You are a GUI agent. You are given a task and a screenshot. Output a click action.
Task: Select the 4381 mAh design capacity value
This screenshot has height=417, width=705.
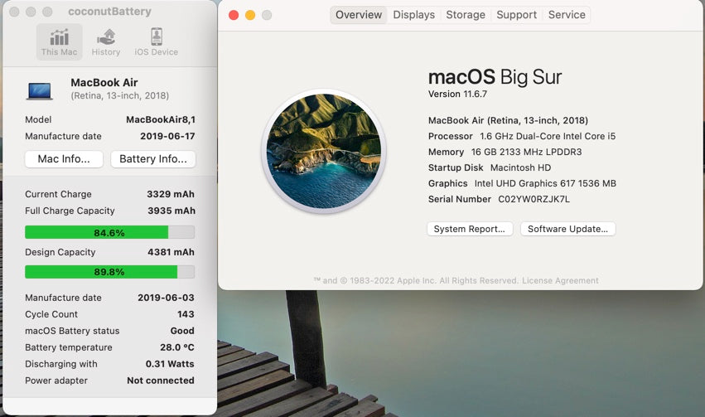tap(171, 252)
